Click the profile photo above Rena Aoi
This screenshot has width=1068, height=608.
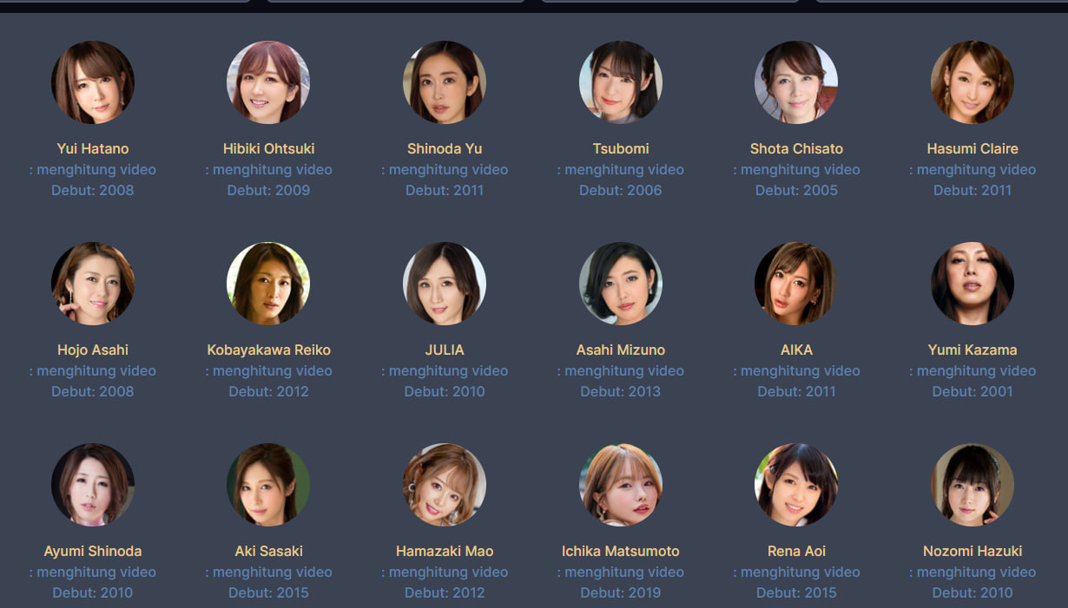click(796, 485)
